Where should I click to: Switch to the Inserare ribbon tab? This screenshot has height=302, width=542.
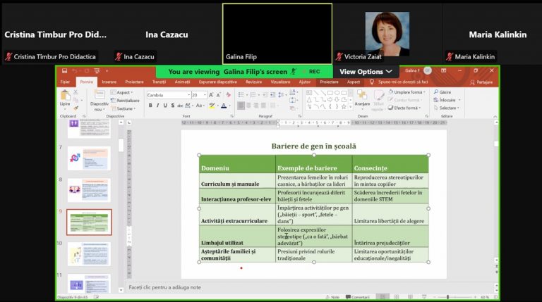click(109, 82)
